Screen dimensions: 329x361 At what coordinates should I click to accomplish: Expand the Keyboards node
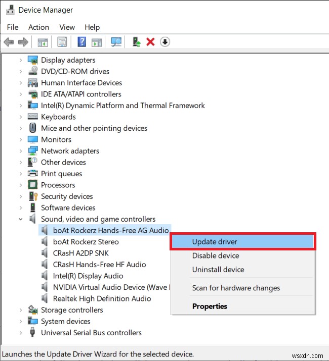click(21, 117)
